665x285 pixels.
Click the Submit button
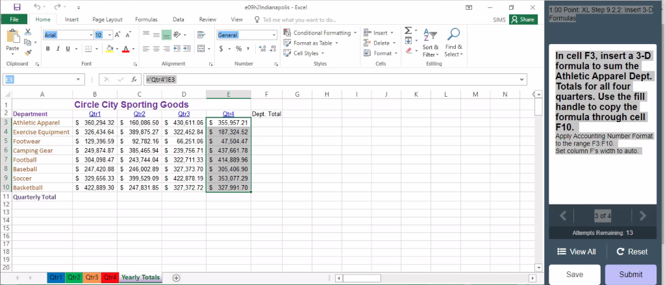(631, 275)
